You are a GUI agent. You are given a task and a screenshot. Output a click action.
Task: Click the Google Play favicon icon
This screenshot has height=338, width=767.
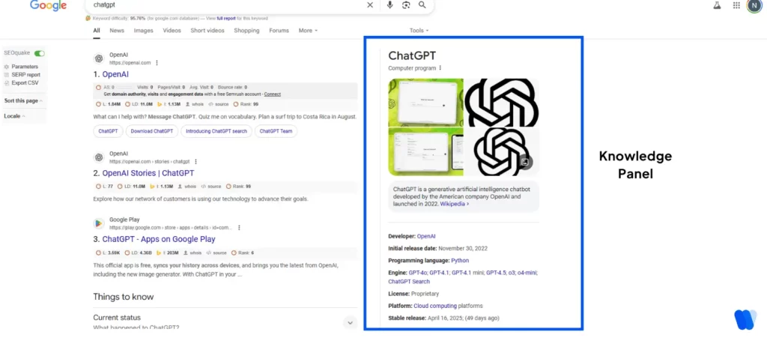click(x=99, y=223)
